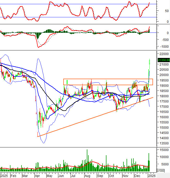Click the 22000 price axis label
170x178 pixels.
[x=163, y=54]
